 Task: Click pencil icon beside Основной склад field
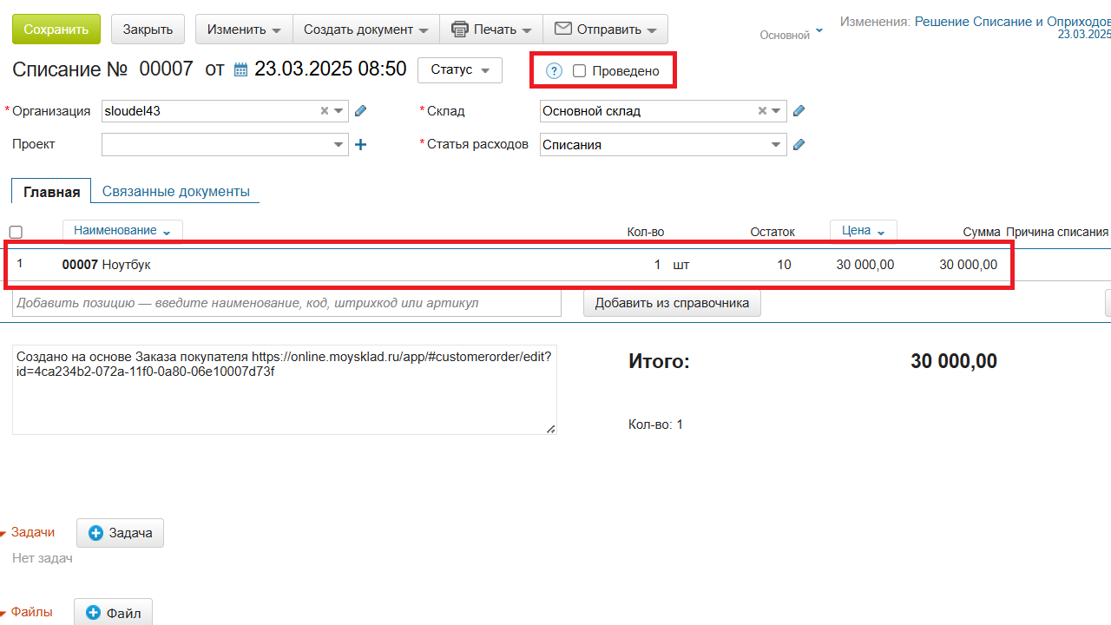coord(799,111)
